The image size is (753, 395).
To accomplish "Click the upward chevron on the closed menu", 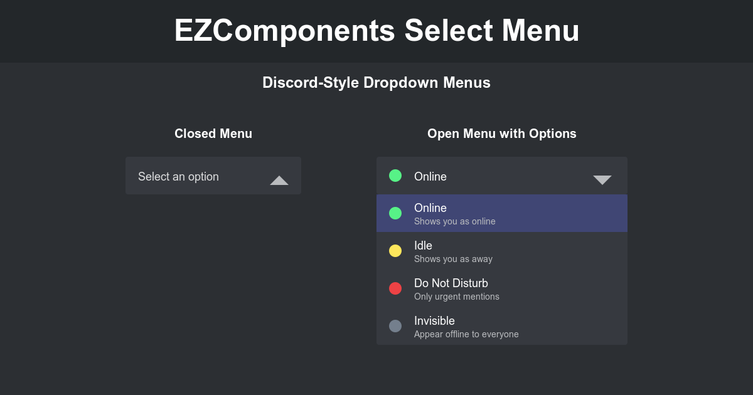I will click(279, 181).
